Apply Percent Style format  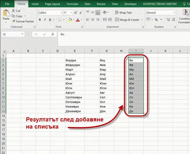(156, 20)
